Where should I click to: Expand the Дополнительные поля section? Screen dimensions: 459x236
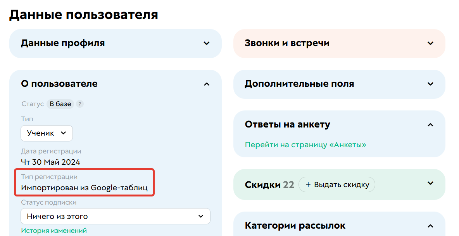[x=430, y=84]
